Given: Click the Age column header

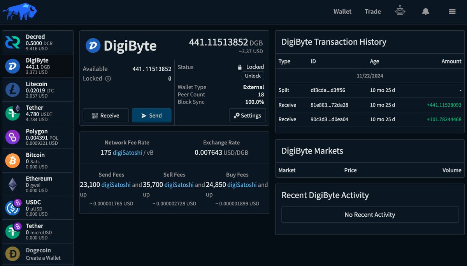Looking at the screenshot, I should (374, 61).
